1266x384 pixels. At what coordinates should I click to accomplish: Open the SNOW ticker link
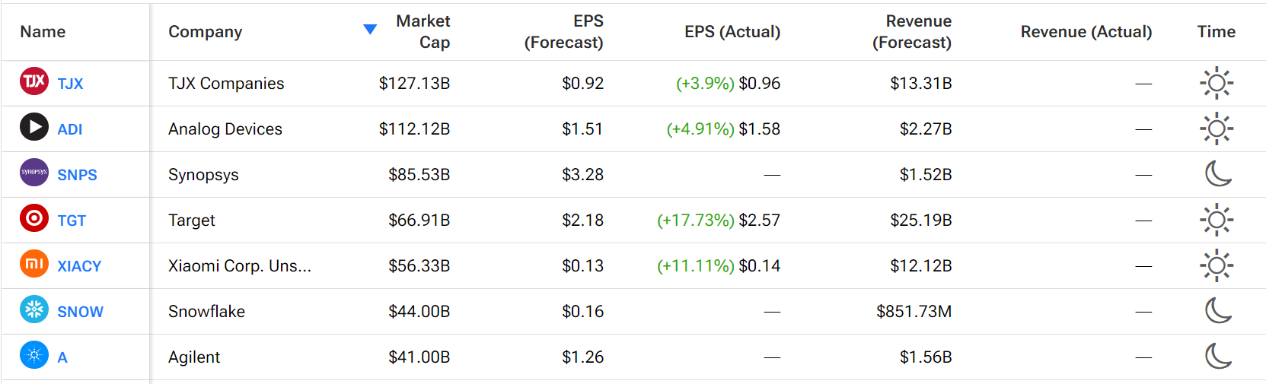[81, 312]
